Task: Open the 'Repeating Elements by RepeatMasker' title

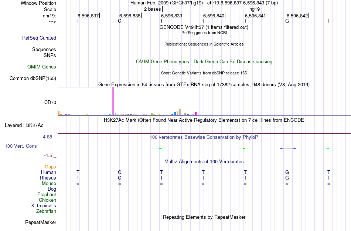Action: [x=204, y=217]
